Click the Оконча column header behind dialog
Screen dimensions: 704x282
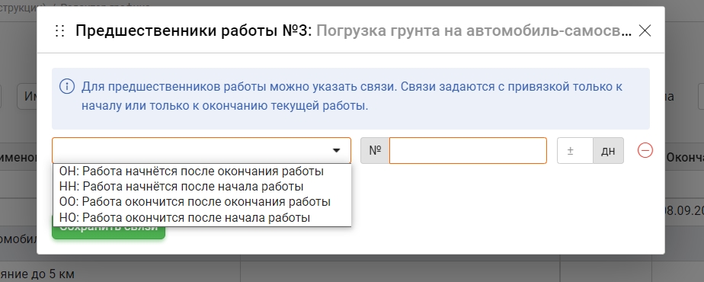[684, 158]
